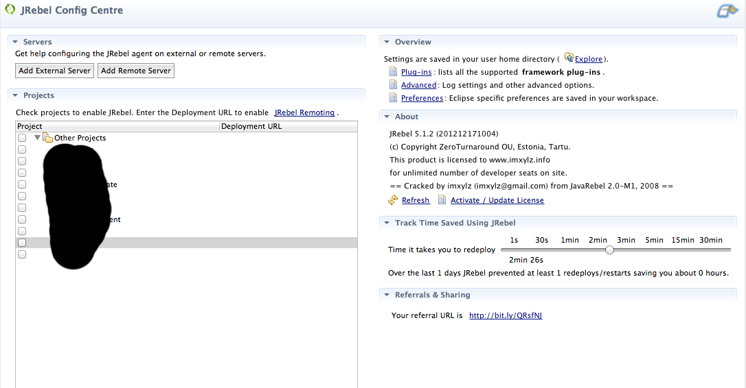This screenshot has width=746, height=388.
Task: Collapse the About section
Action: (x=387, y=117)
